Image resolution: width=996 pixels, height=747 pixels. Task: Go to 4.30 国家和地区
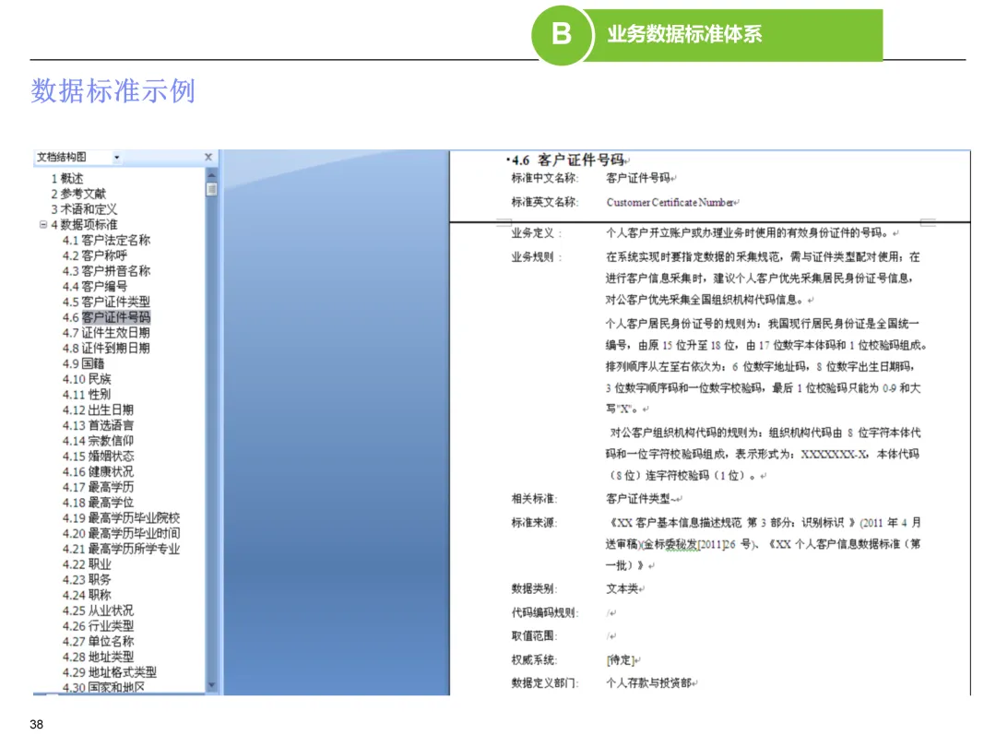tap(104, 687)
